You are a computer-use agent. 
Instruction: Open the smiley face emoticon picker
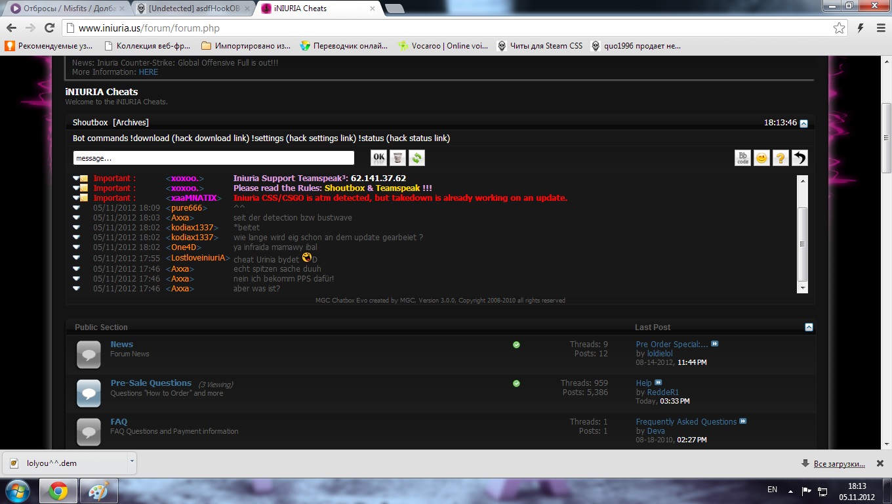tap(761, 157)
